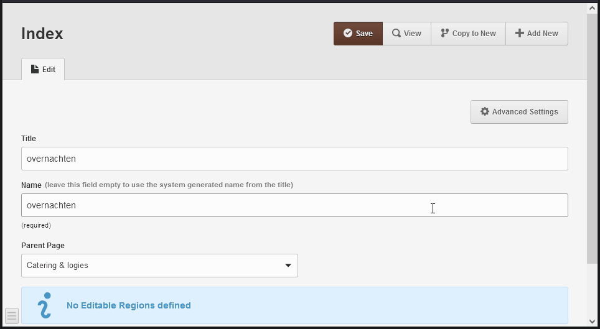Click the branch icon on Copy to New
Image resolution: width=600 pixels, height=329 pixels.
click(444, 34)
